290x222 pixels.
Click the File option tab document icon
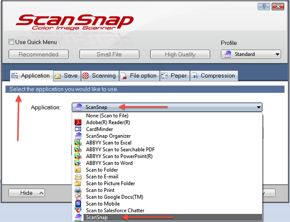pyautogui.click(x=123, y=76)
